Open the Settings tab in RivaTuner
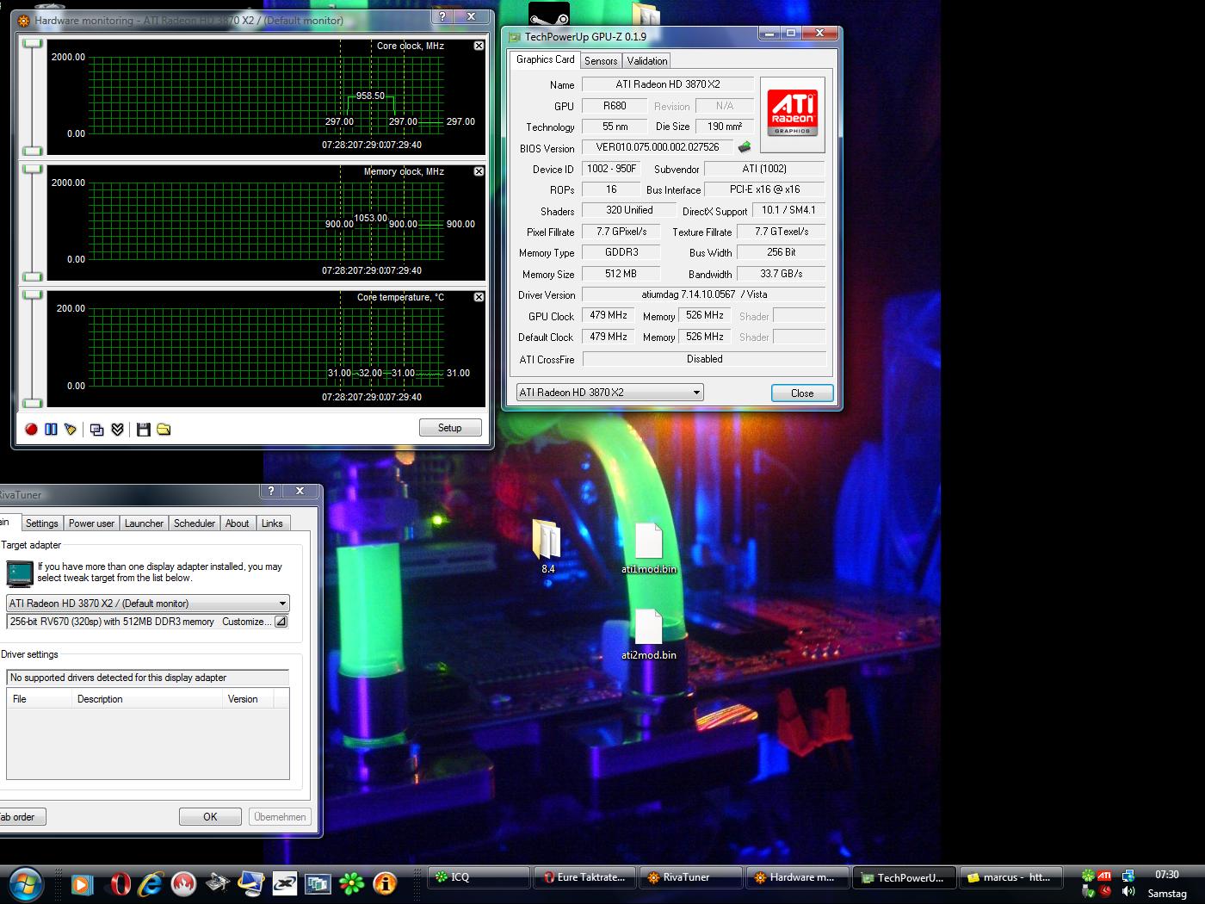1205x904 pixels. 41,523
